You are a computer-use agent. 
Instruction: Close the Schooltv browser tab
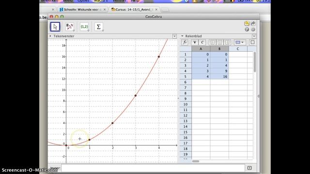pos(105,10)
